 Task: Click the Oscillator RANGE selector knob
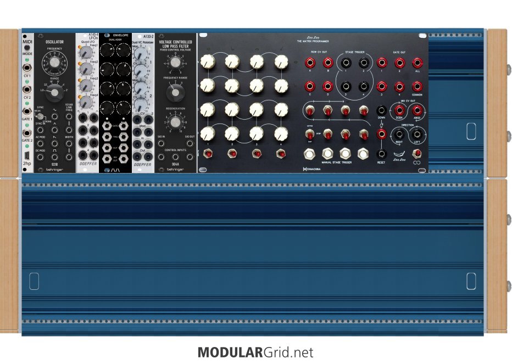tap(54, 93)
